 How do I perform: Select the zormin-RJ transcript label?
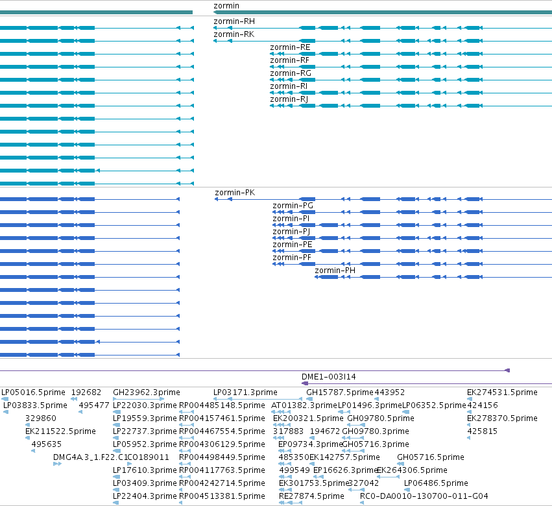[x=289, y=99]
